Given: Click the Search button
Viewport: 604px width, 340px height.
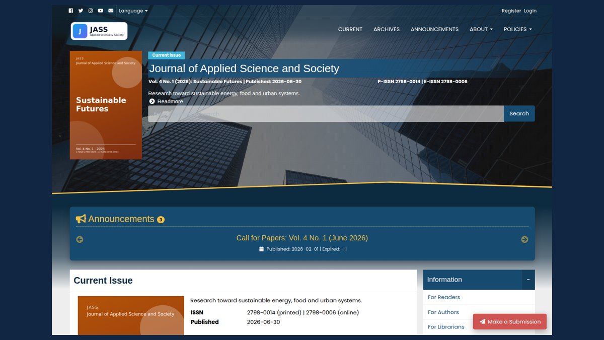Looking at the screenshot, I should (519, 114).
